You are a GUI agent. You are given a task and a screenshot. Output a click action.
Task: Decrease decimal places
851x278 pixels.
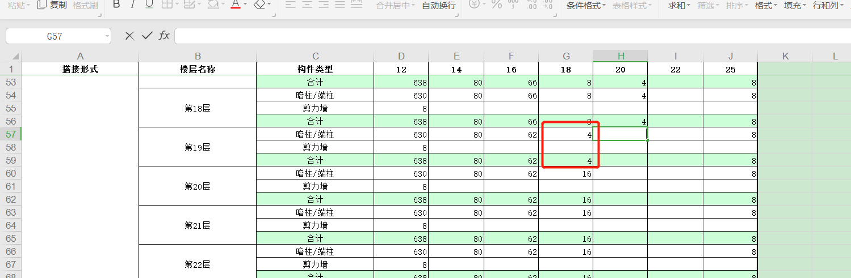pyautogui.click(x=548, y=5)
